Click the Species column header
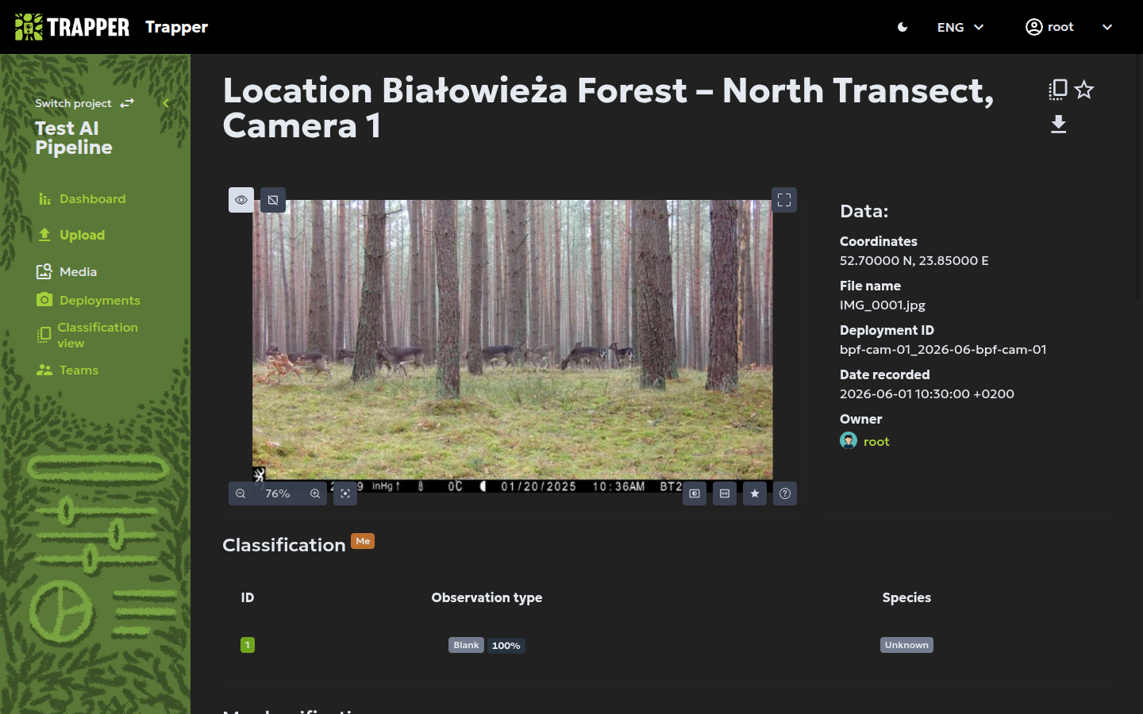This screenshot has width=1143, height=714. 906,597
